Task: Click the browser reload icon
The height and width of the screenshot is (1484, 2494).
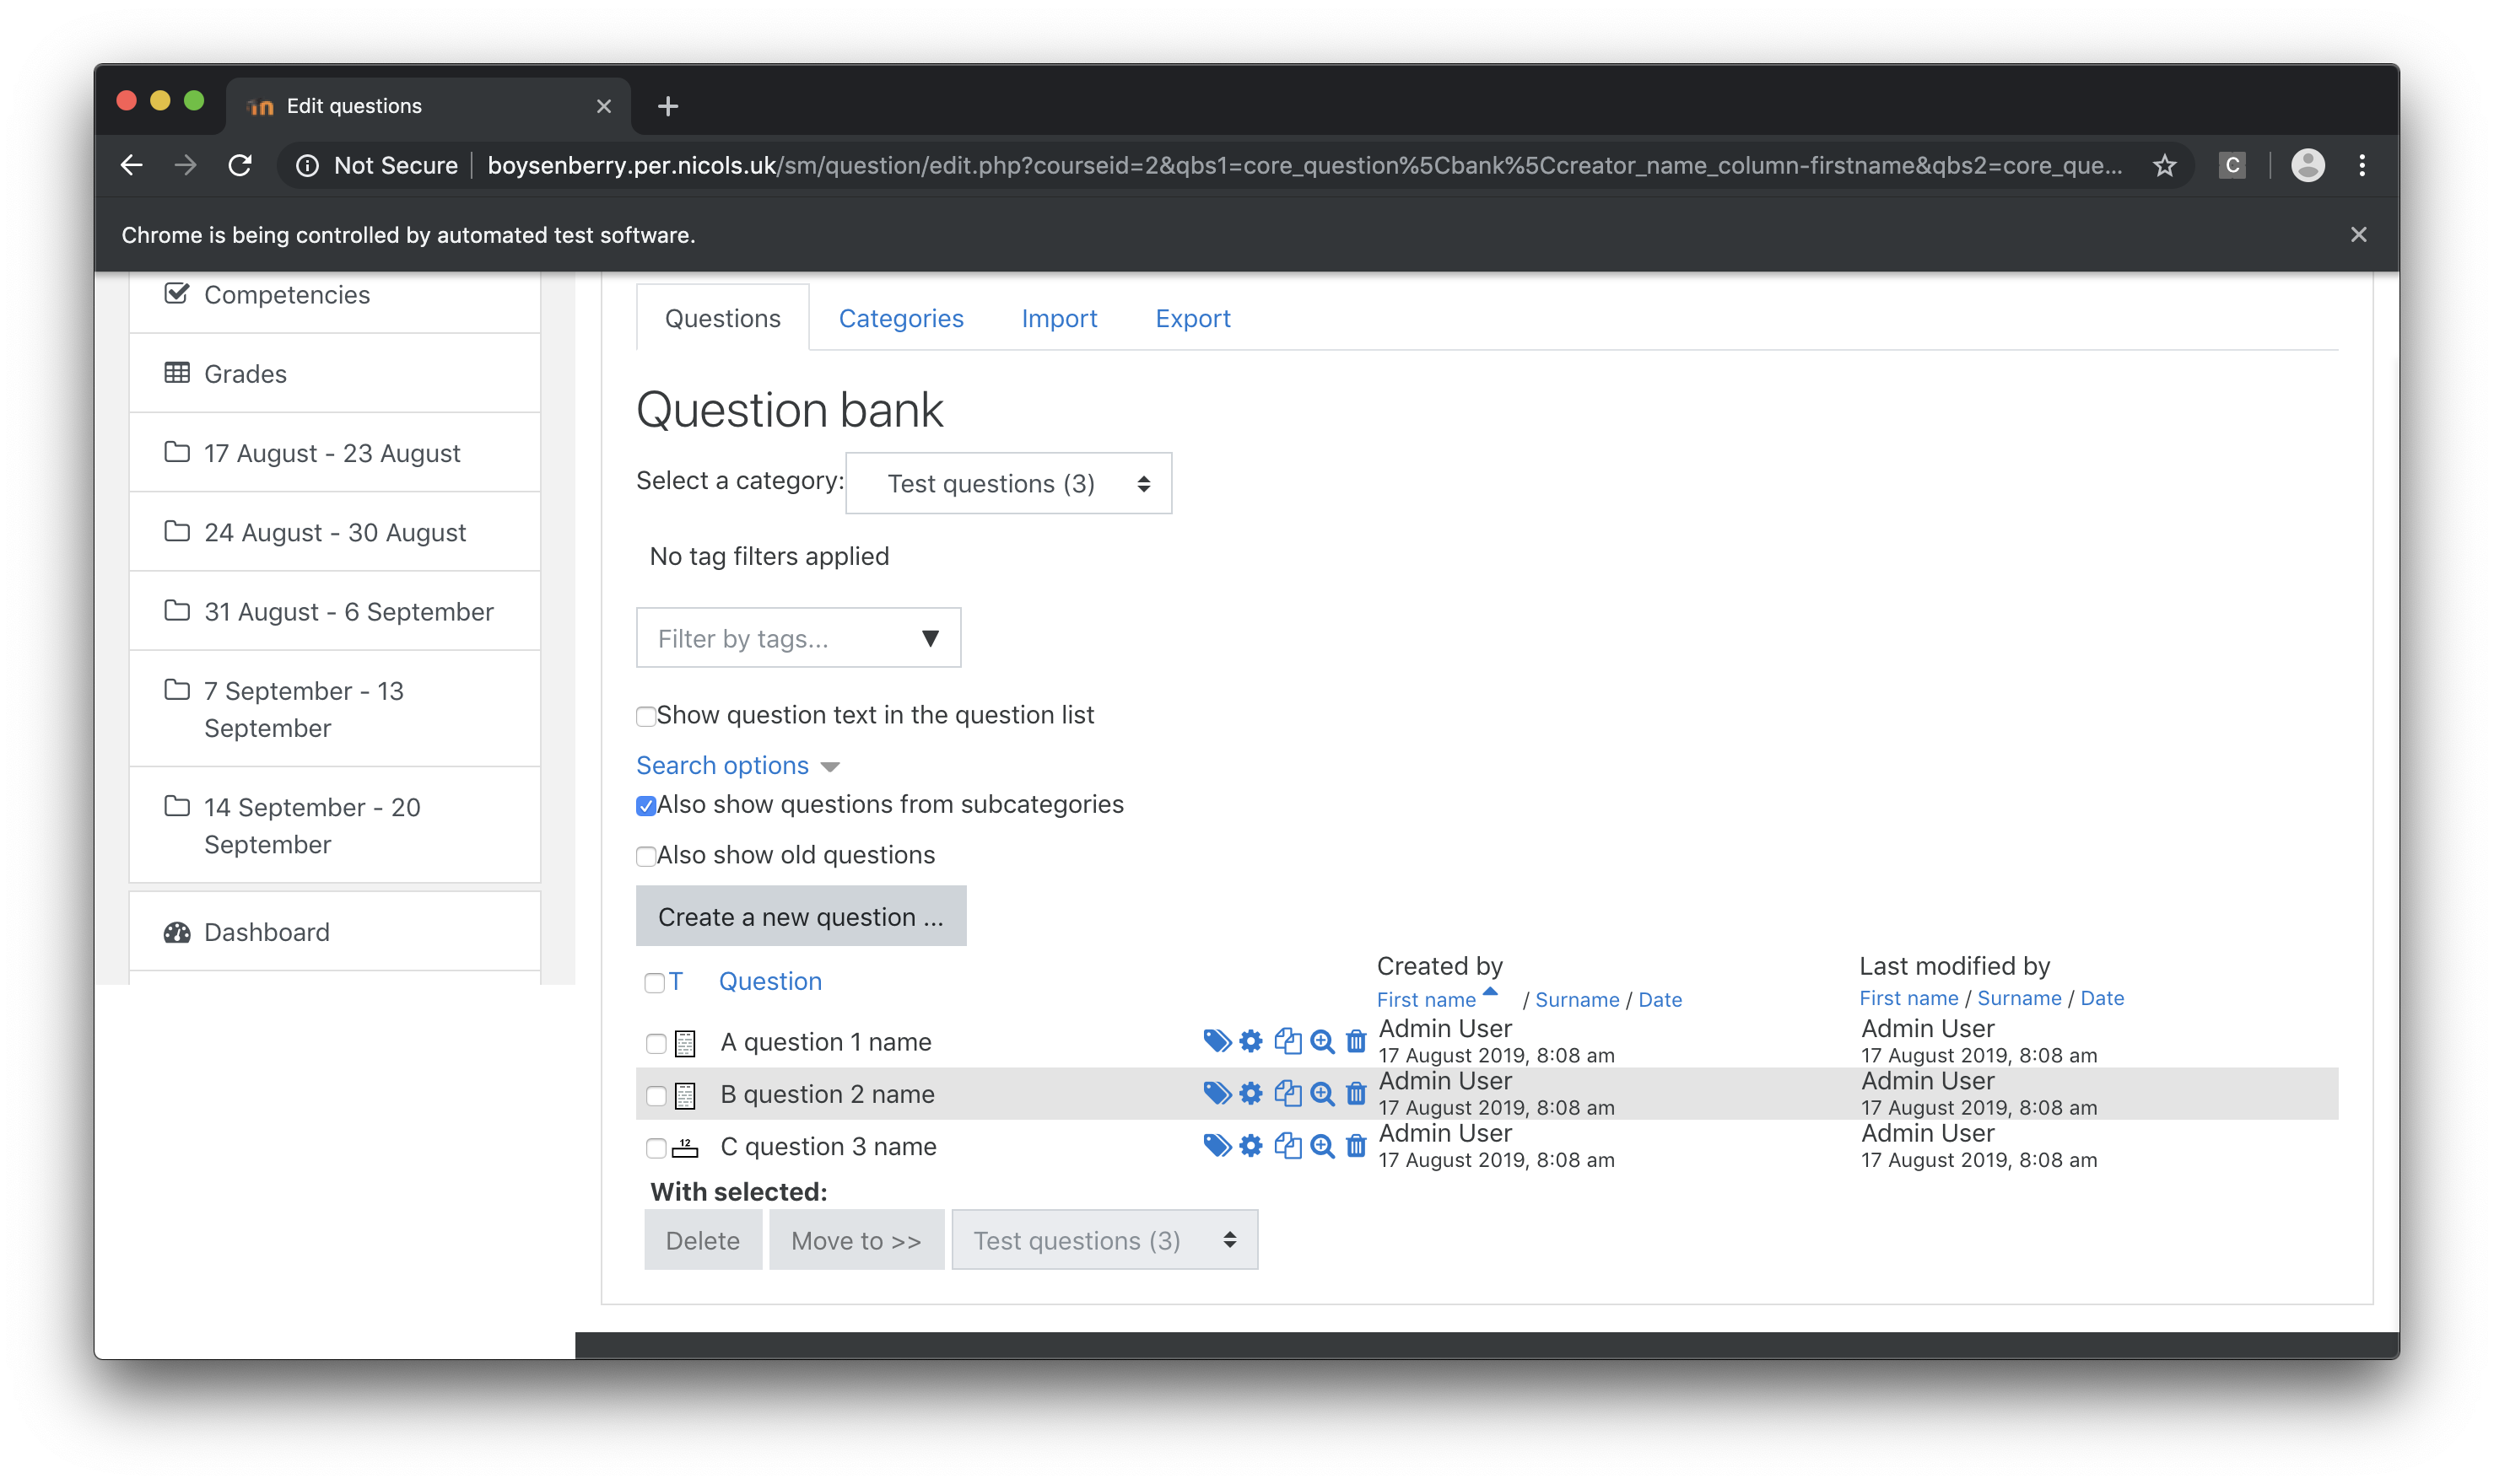Action: coord(240,165)
